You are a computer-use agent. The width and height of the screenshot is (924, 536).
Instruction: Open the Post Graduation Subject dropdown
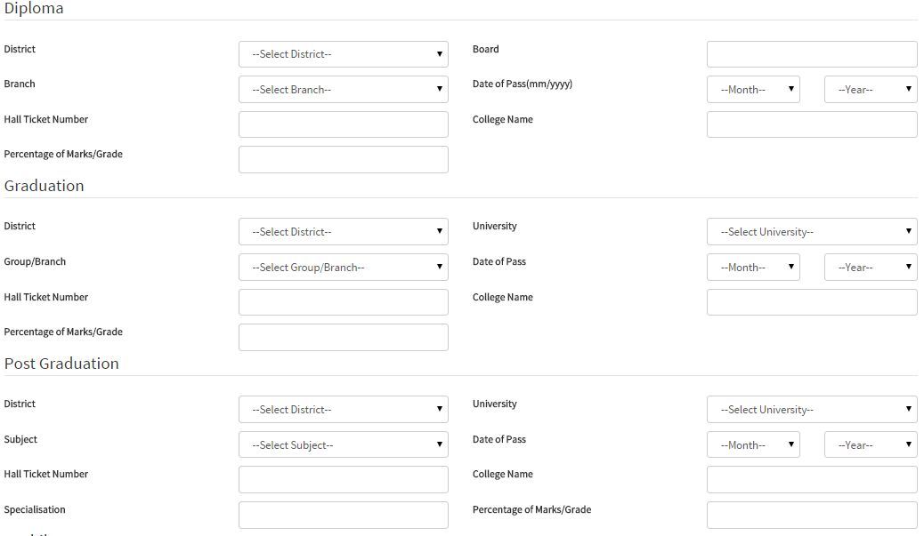point(343,445)
